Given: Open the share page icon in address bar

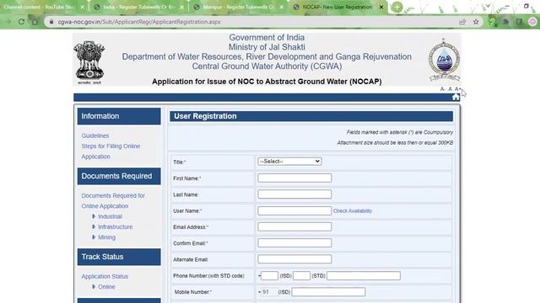Looking at the screenshot, I should coord(462,22).
